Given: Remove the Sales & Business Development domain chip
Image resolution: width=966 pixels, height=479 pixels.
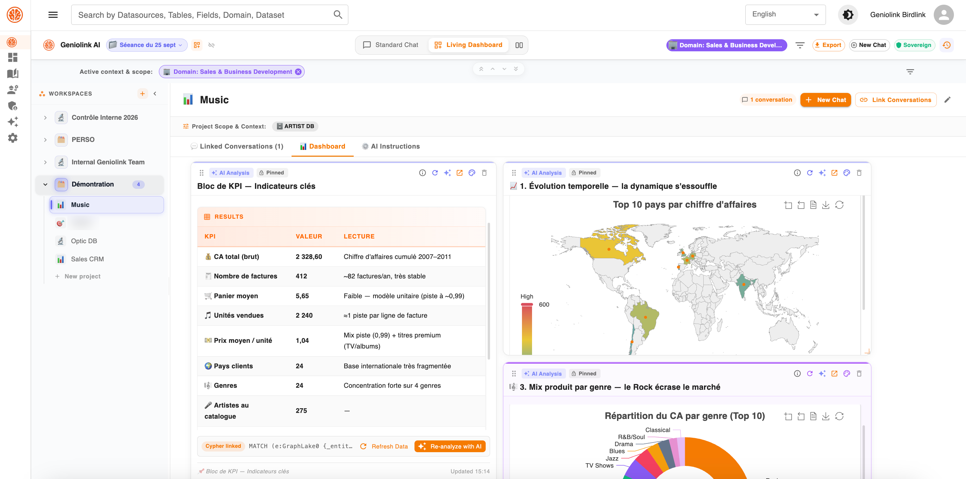Looking at the screenshot, I should [x=298, y=71].
